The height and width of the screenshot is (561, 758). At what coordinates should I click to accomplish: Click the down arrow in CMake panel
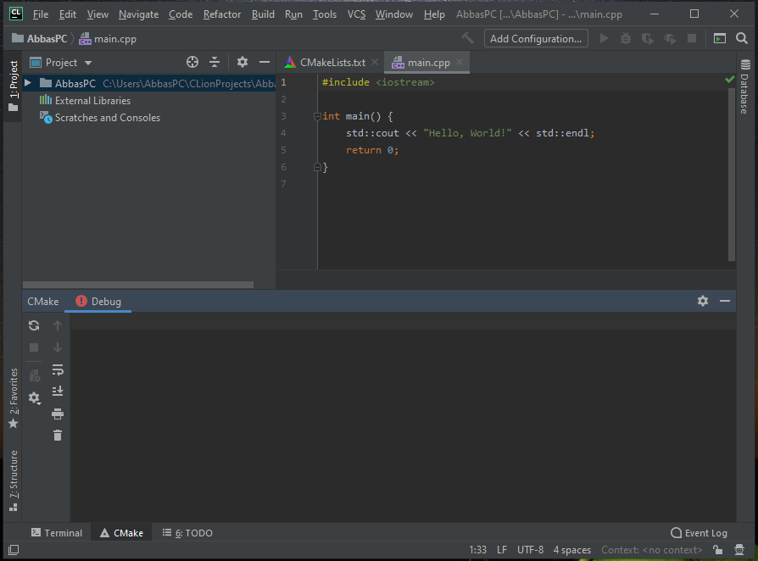tap(58, 347)
